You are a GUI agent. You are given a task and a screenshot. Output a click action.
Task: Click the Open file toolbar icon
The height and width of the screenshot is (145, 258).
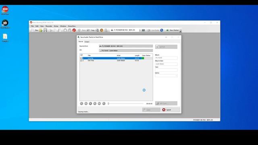41,30
